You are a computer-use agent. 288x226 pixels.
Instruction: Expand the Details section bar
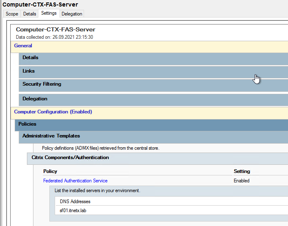coord(153,59)
